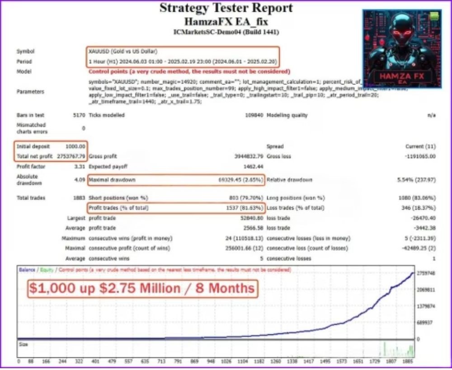Click the Total net profit value

click(x=70, y=156)
